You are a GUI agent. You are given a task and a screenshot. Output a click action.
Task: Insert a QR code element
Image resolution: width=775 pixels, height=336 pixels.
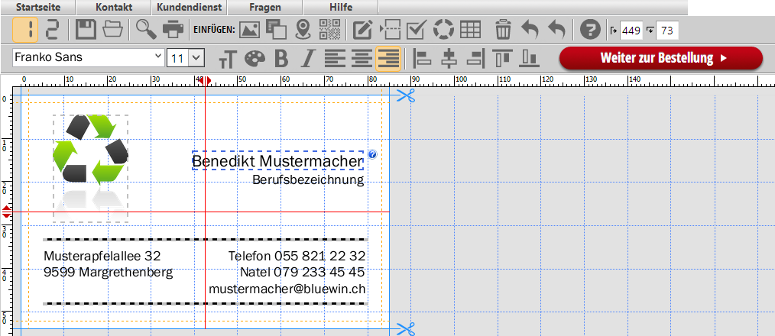(x=330, y=31)
